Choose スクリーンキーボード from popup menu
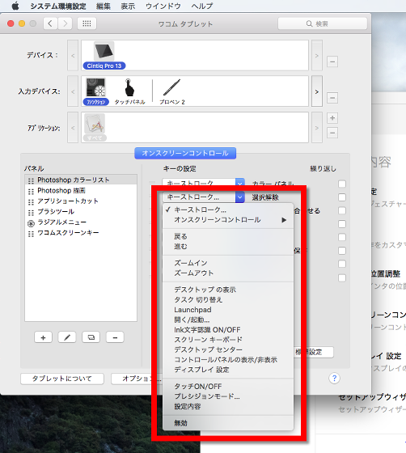Viewport: 406px width, 453px height. [x=228, y=340]
